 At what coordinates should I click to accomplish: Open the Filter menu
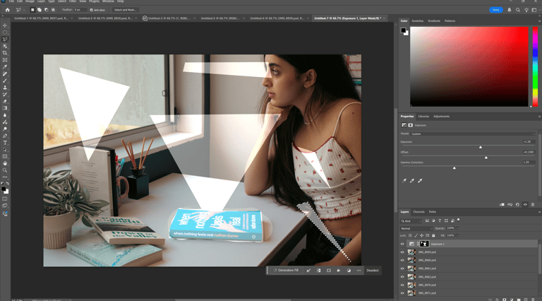72,1
